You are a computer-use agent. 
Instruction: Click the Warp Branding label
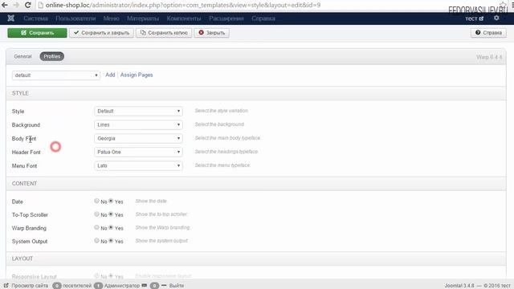[29, 228]
